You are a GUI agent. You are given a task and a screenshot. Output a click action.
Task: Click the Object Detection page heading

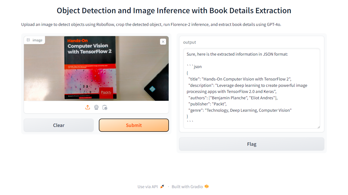coord(174,11)
